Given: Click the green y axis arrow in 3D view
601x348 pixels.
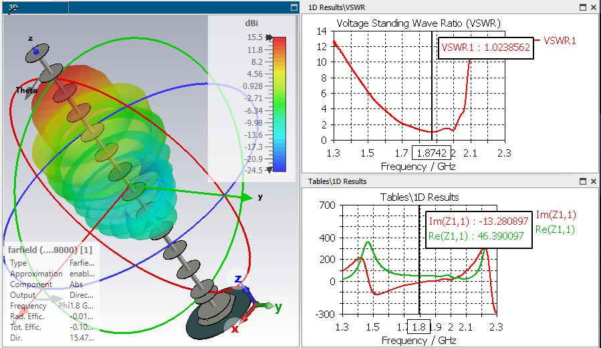Looking at the screenshot, I should pyautogui.click(x=246, y=197).
